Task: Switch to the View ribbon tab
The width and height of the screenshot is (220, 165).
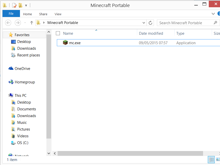Action: point(58,14)
